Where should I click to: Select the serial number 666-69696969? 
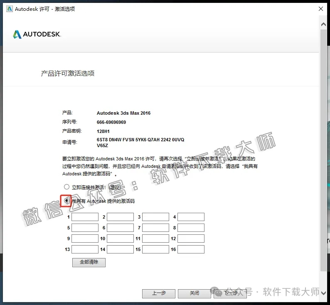(x=111, y=122)
